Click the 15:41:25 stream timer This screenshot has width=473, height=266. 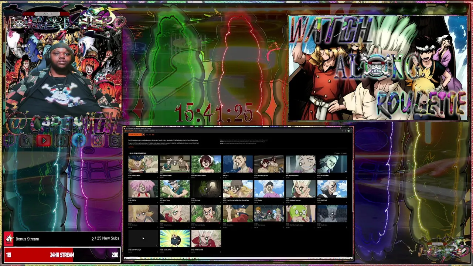214,113
